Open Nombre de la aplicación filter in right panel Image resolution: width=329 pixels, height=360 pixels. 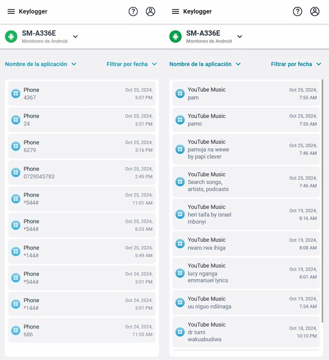coord(205,64)
